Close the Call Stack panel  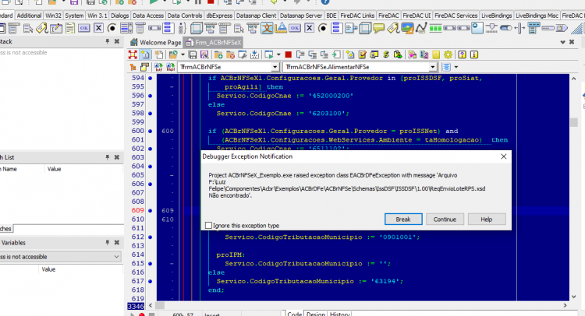click(117, 42)
